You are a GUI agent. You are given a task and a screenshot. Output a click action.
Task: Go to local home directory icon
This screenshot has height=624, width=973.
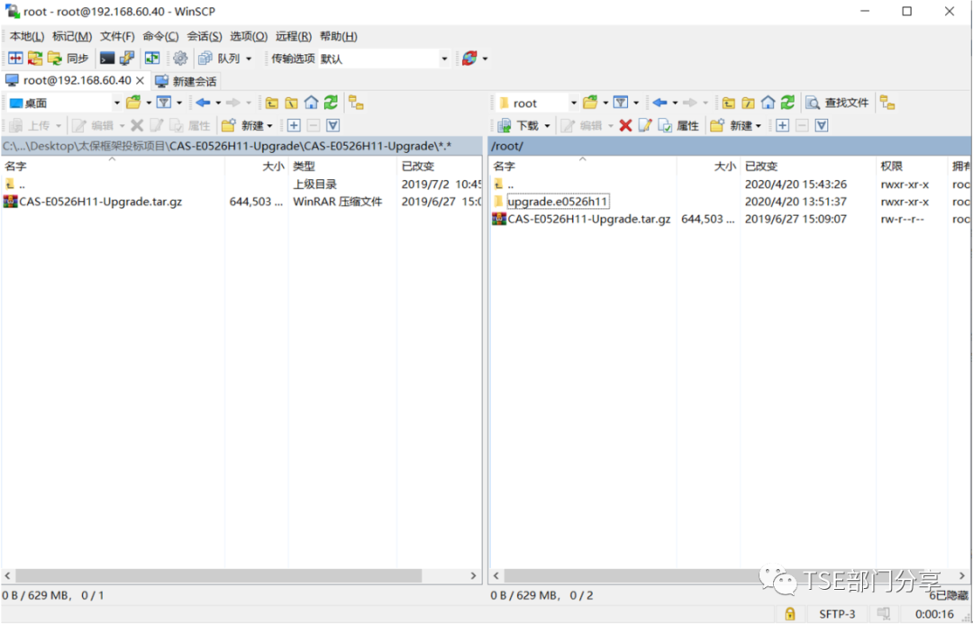click(x=312, y=103)
